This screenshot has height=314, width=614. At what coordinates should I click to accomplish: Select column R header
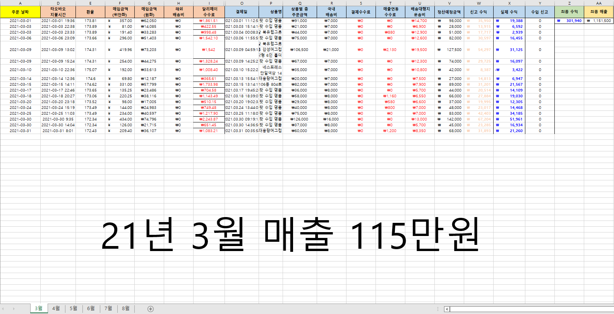click(331, 3)
